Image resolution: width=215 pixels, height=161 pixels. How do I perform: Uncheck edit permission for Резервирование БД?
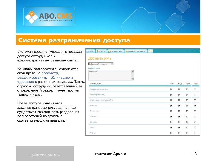pos(179,95)
